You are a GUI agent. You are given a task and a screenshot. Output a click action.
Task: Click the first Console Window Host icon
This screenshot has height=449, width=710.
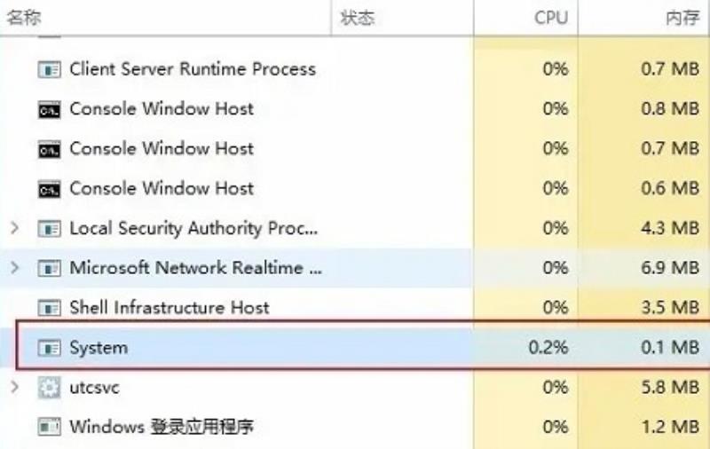(49, 109)
